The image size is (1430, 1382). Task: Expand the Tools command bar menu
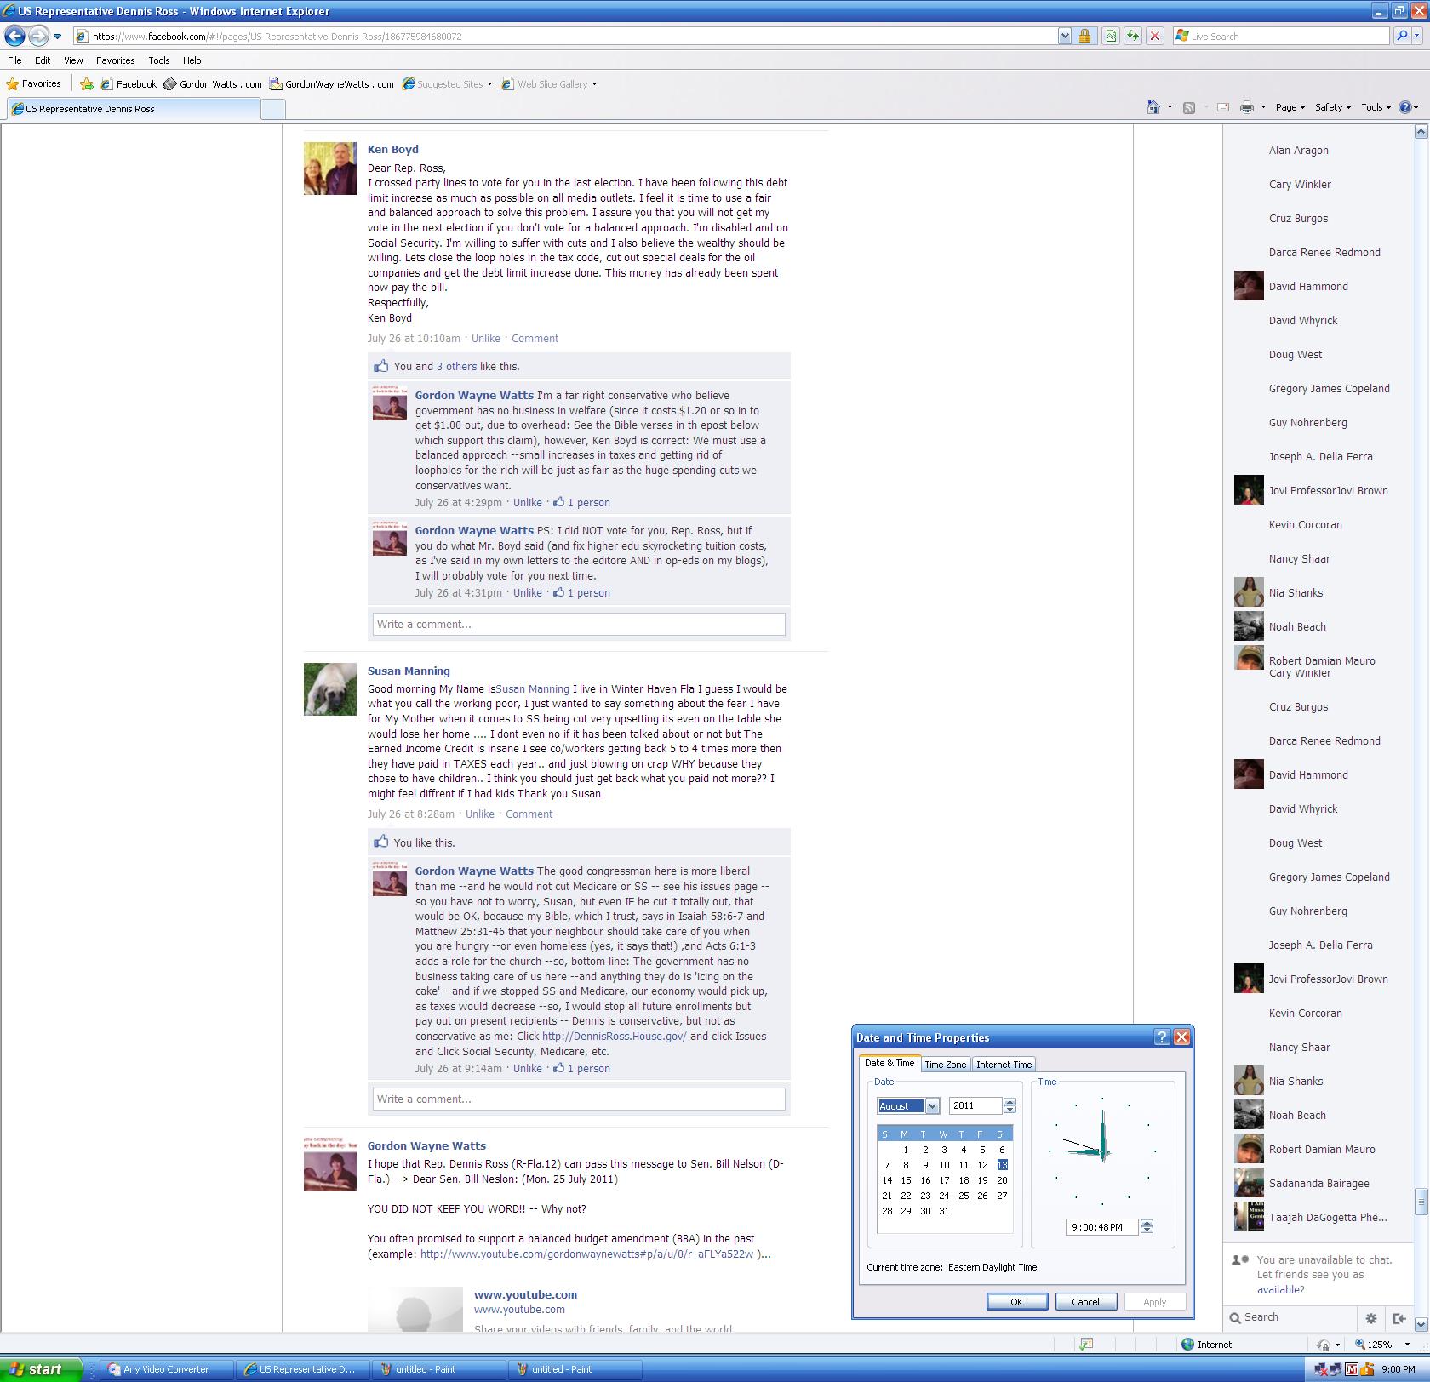click(x=1376, y=107)
